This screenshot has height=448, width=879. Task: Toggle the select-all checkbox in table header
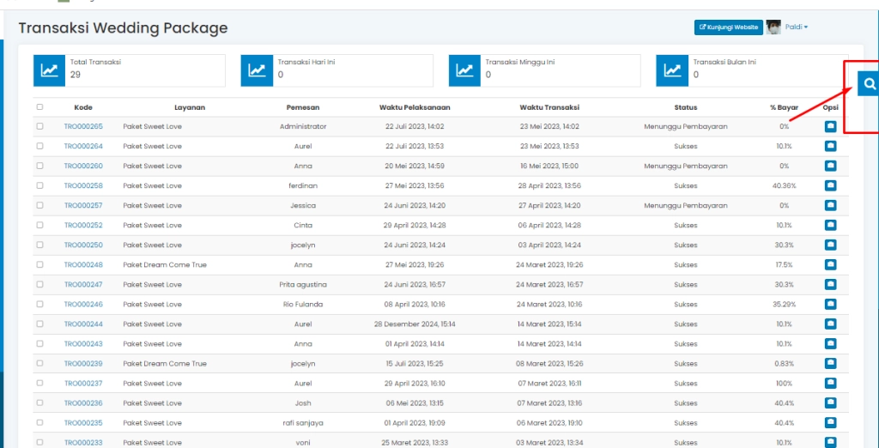coord(39,107)
